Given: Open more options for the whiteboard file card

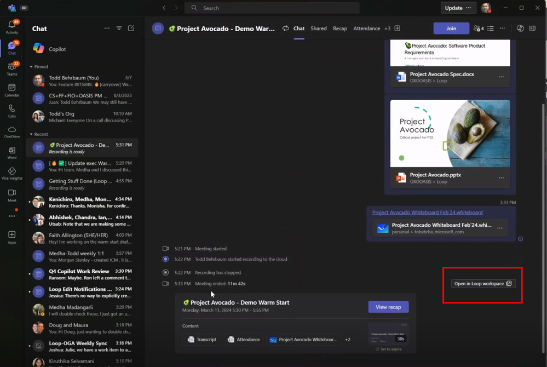Looking at the screenshot, I should (500, 228).
